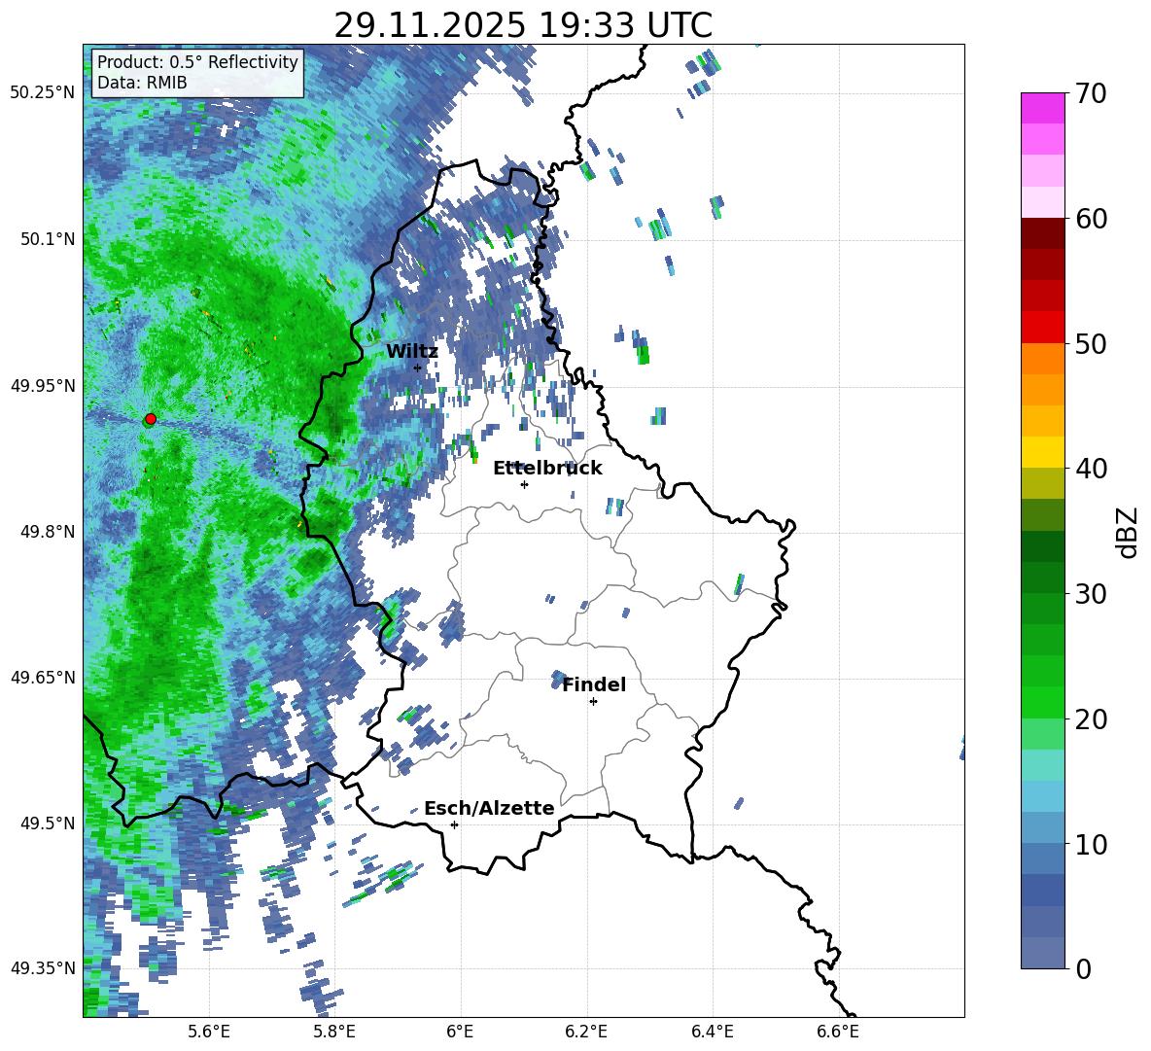Click the Findel city label
Screen dimensions: 1151x1051
pyautogui.click(x=594, y=684)
